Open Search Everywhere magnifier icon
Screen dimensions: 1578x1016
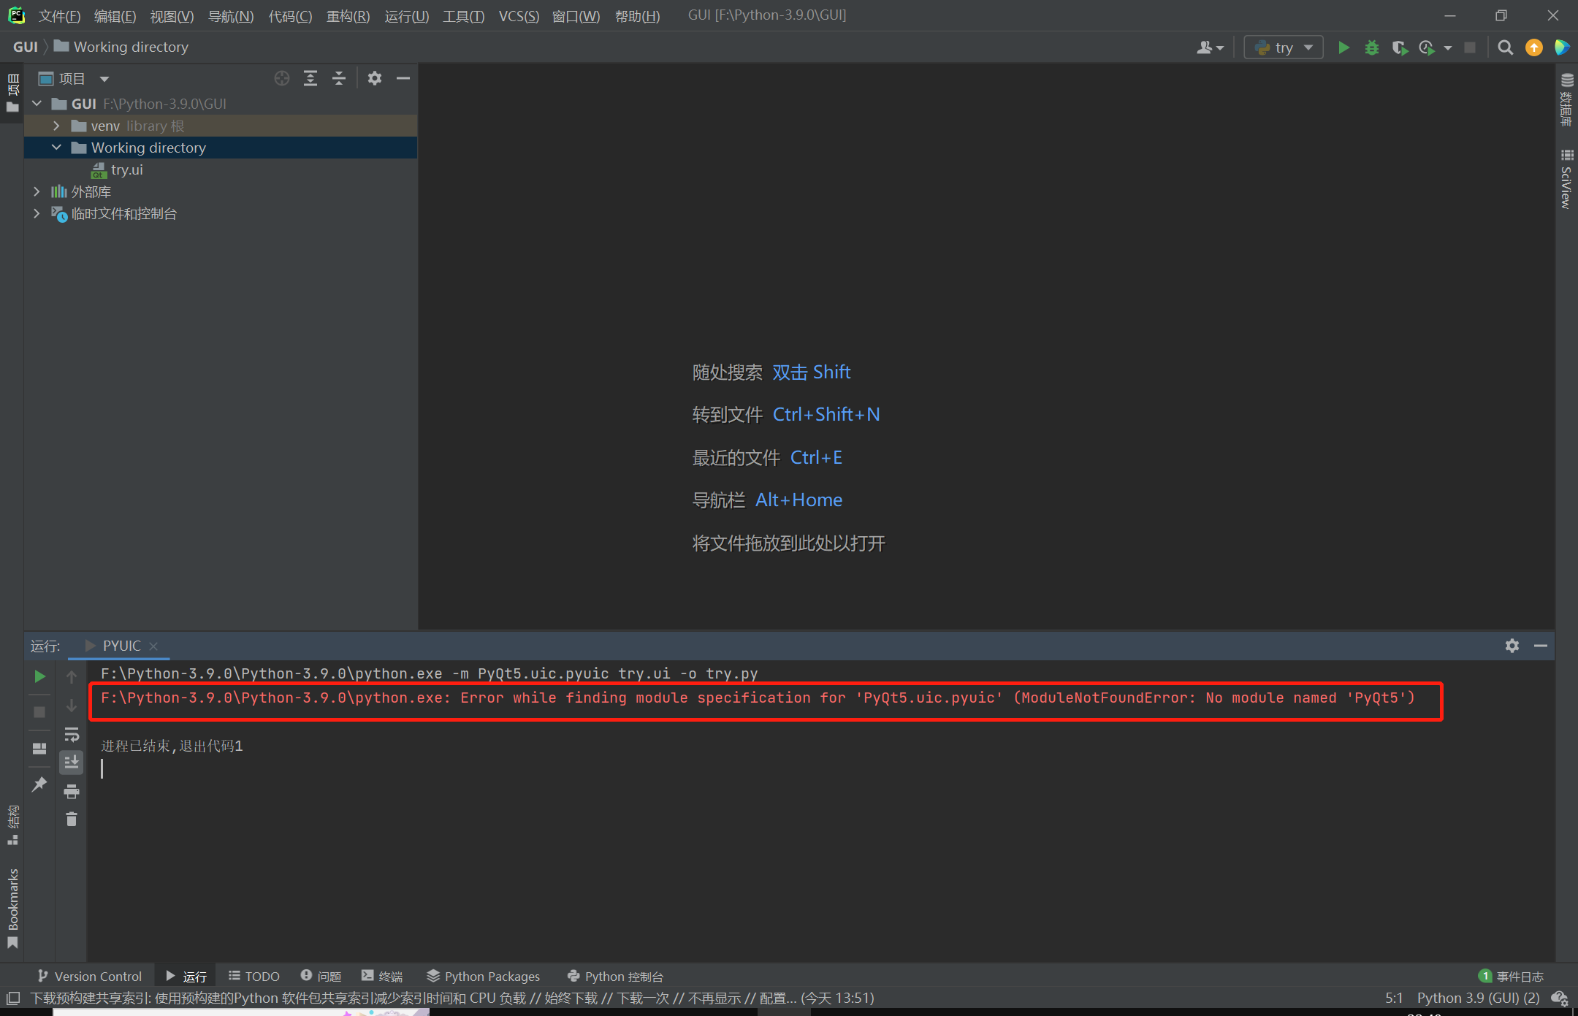pyautogui.click(x=1505, y=47)
